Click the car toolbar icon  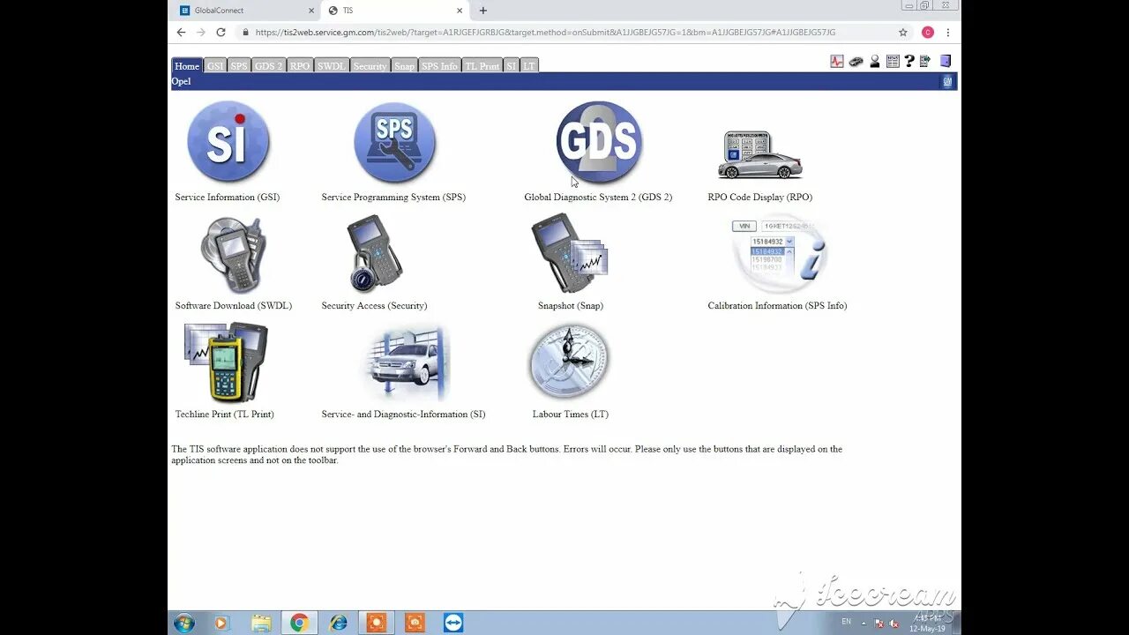coord(856,62)
